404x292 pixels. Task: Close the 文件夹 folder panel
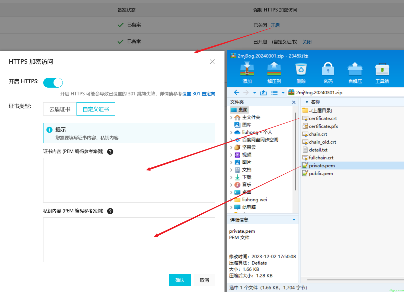(x=294, y=102)
